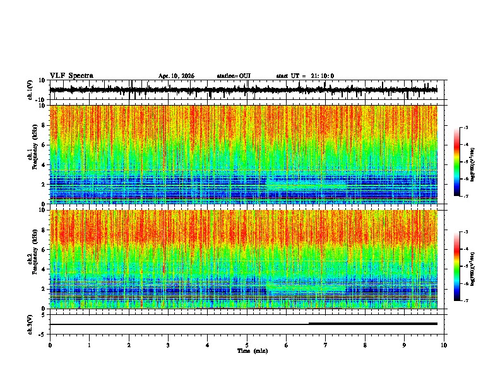
Task: Click the ch.2 "Frequency (kHz)" axis label
Action: pos(35,252)
